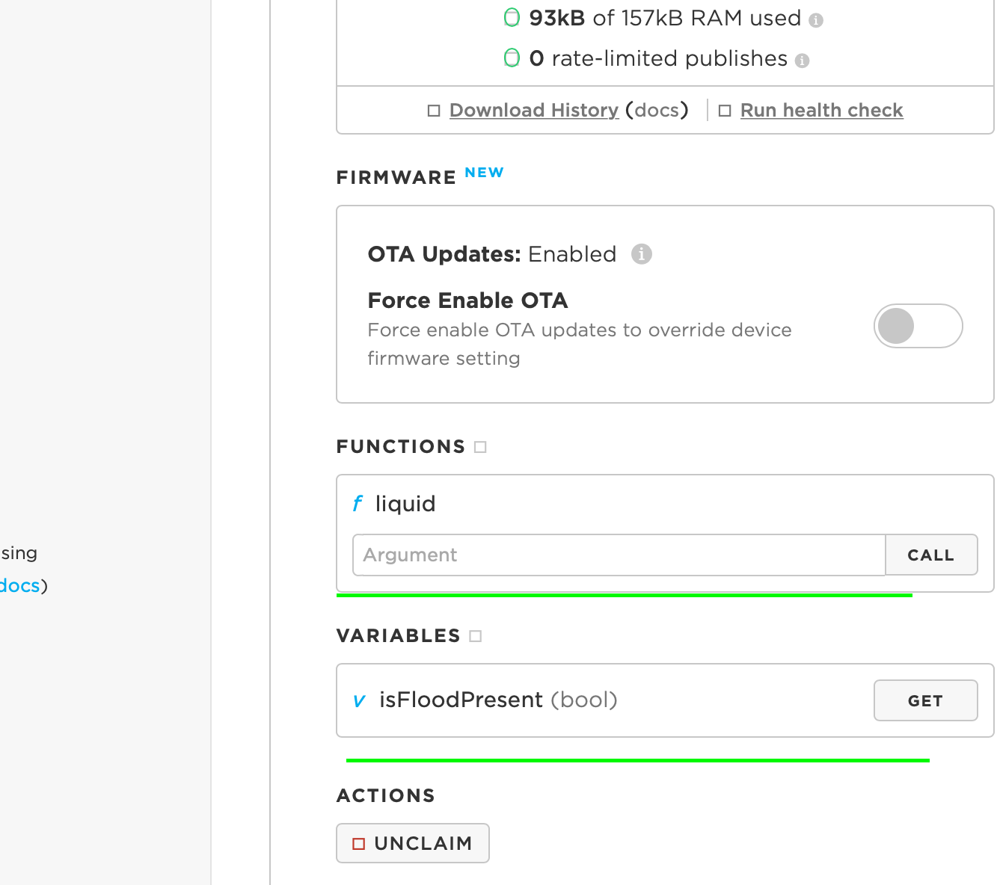Start the Run health check link
Viewport: 997px width, 885px height.
821,110
